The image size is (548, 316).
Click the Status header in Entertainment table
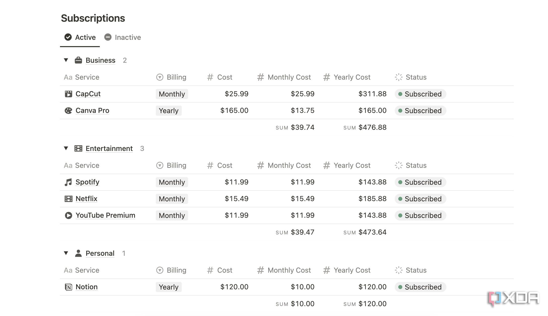[x=411, y=165]
